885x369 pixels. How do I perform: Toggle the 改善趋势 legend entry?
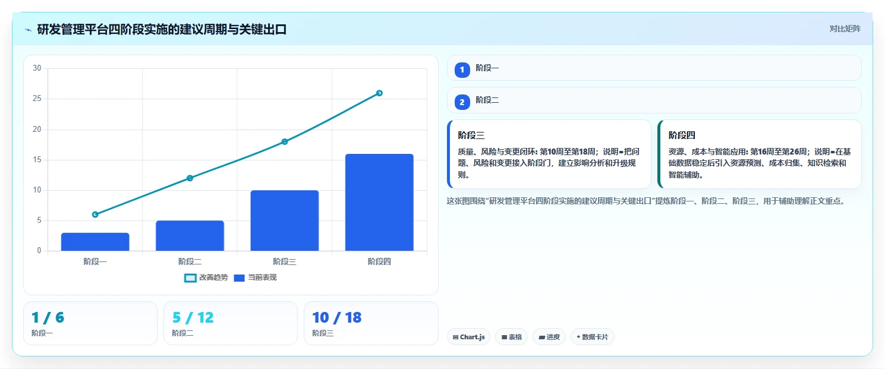pos(206,277)
